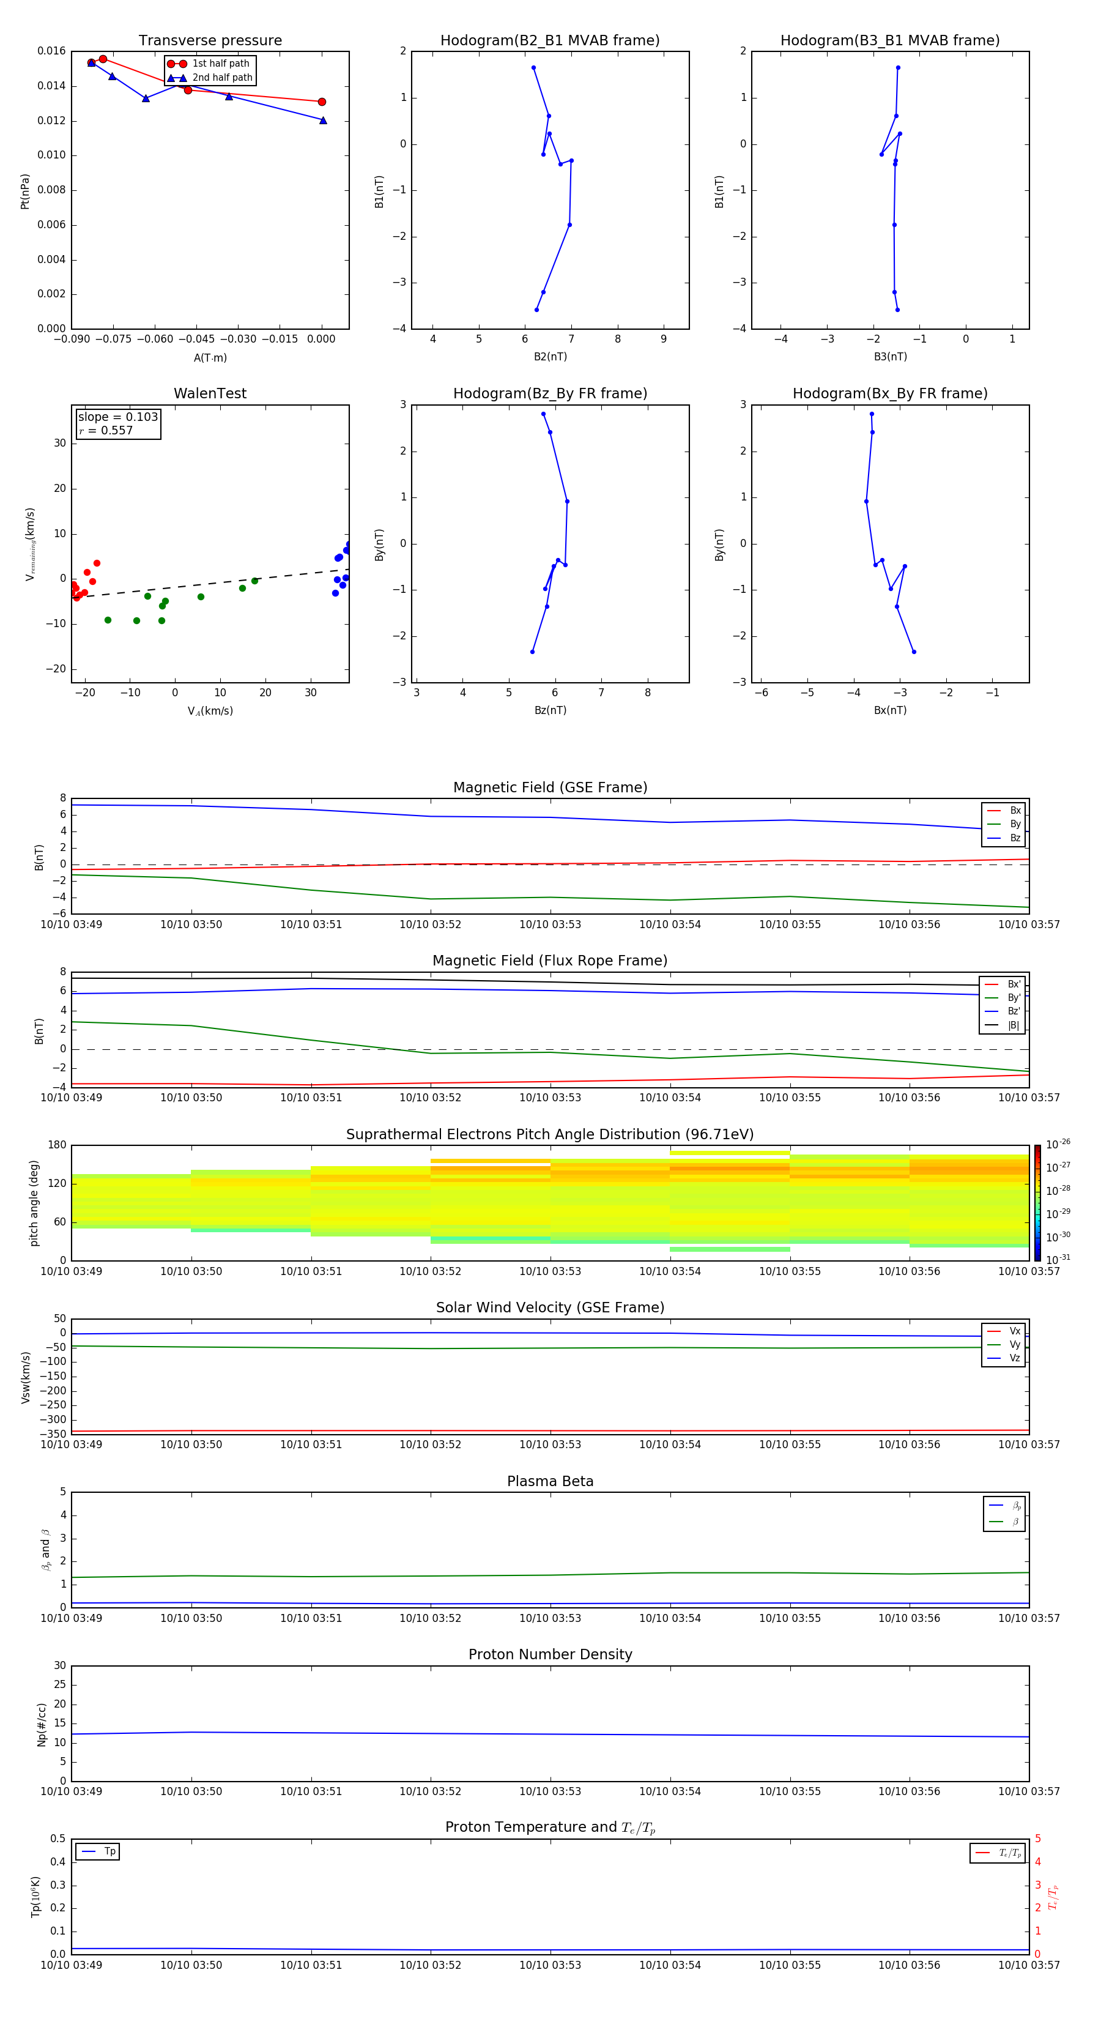The width and height of the screenshot is (1101, 2019).
Task: Click the Vx legend entry in solar wind plot
Action: coord(1004,1332)
